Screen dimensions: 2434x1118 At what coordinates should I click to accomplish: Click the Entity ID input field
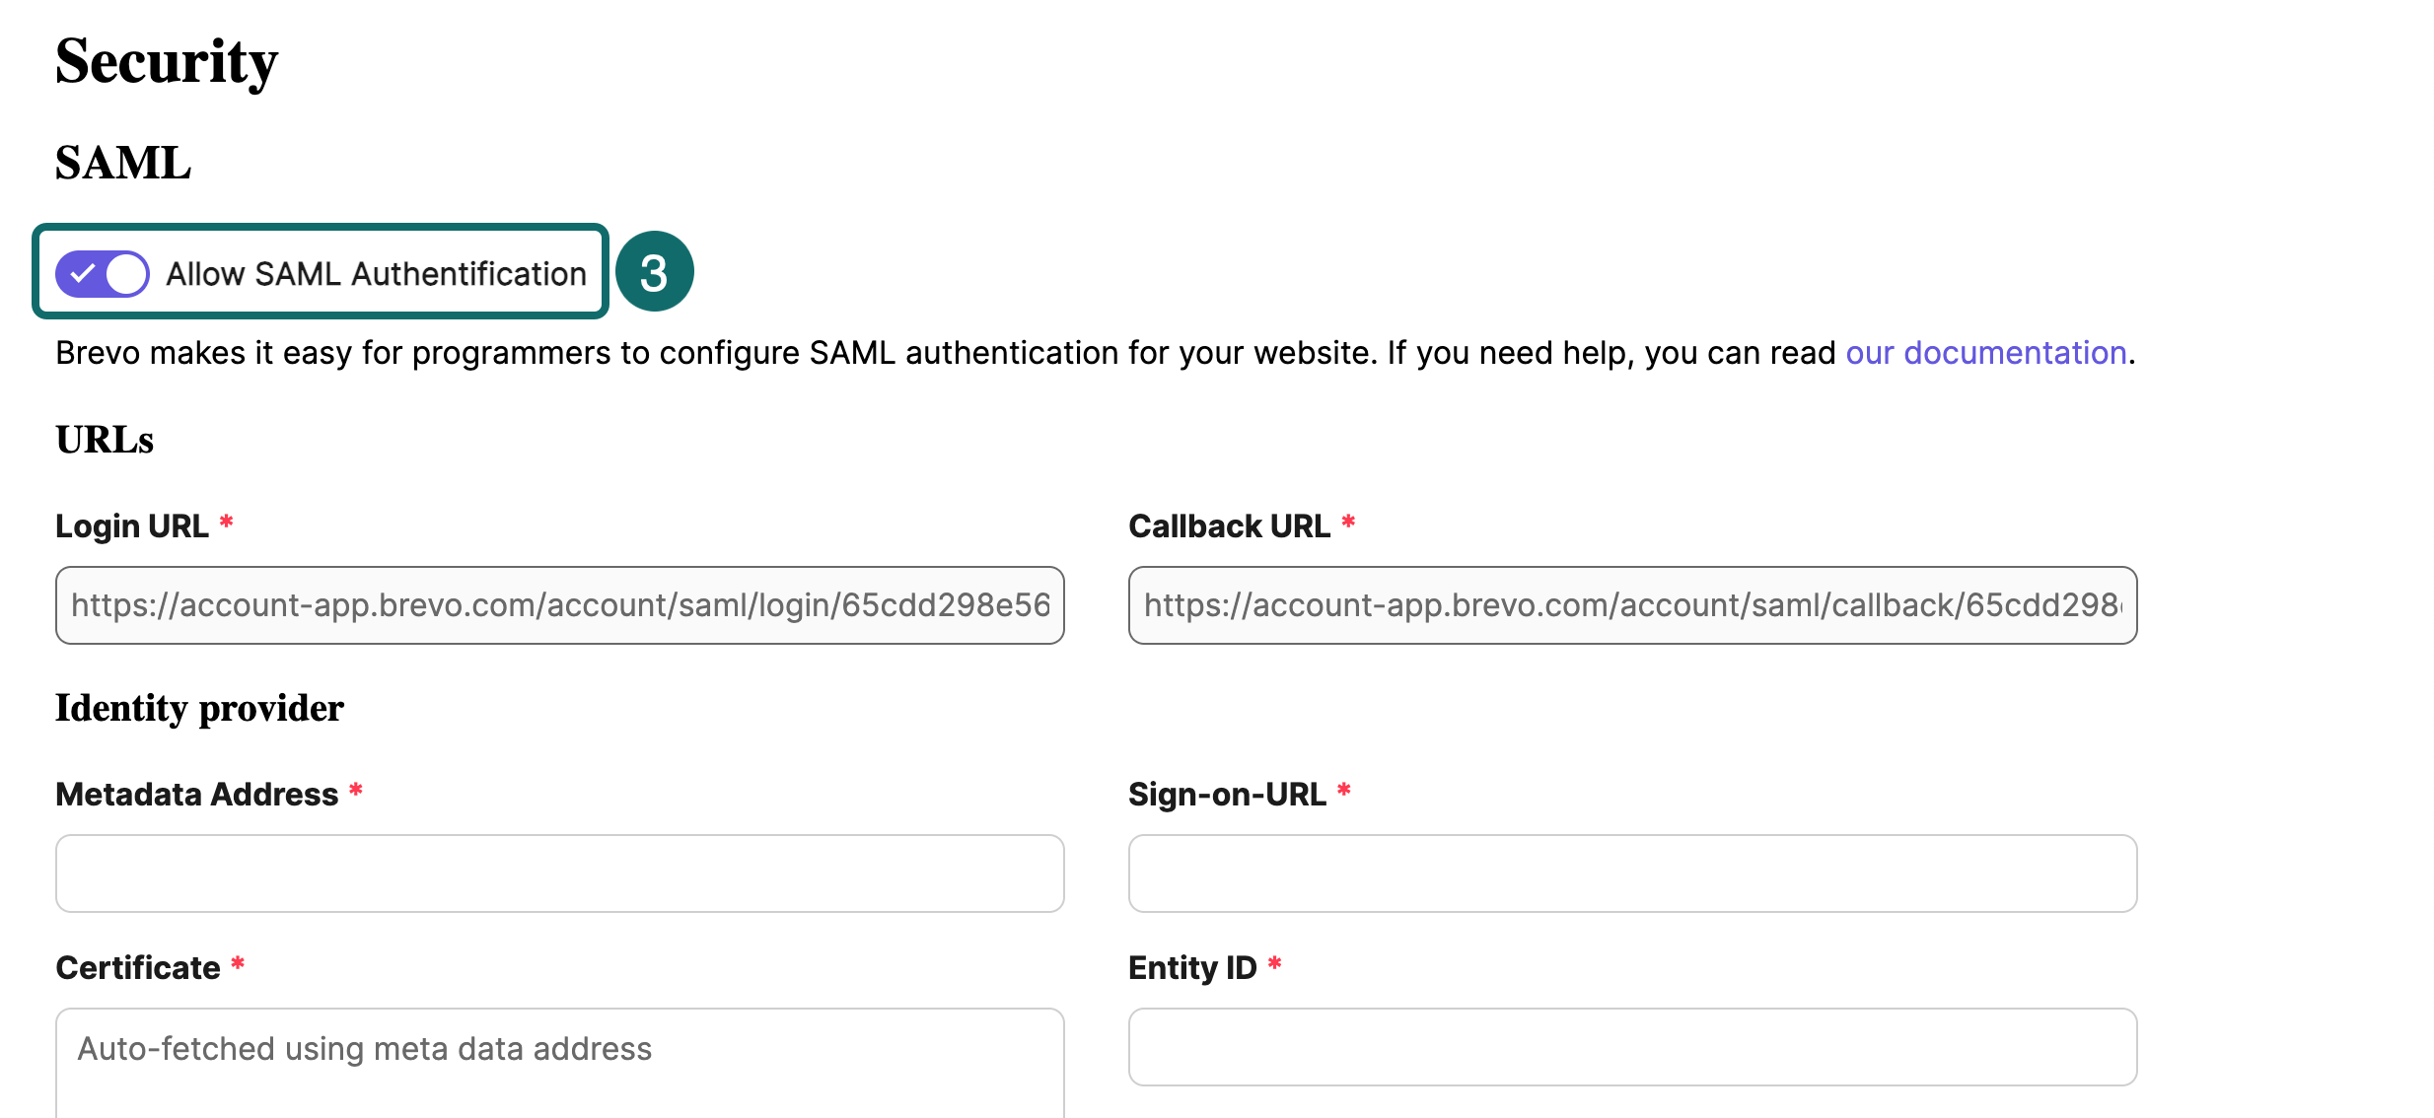tap(1632, 1047)
